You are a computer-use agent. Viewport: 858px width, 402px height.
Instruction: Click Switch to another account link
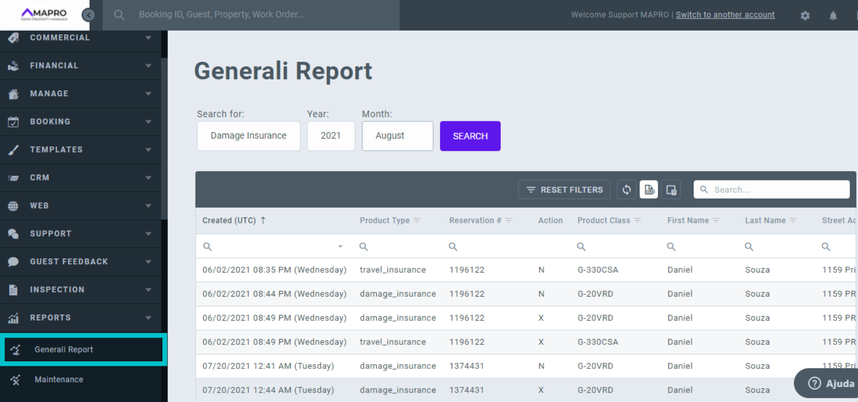pyautogui.click(x=725, y=15)
